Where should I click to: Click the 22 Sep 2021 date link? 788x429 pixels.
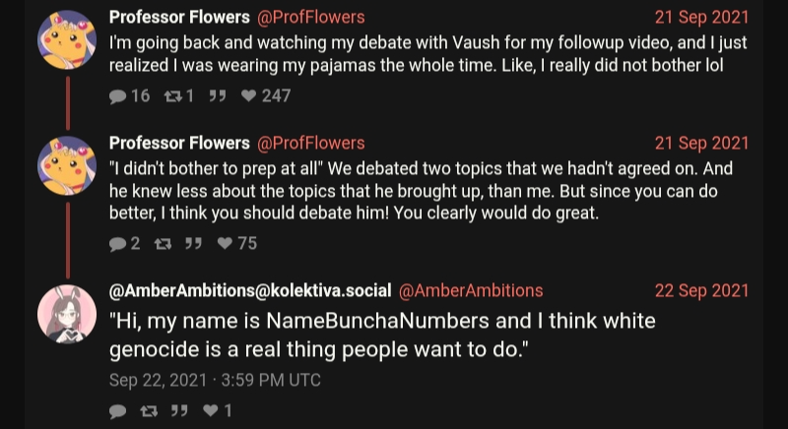(701, 290)
